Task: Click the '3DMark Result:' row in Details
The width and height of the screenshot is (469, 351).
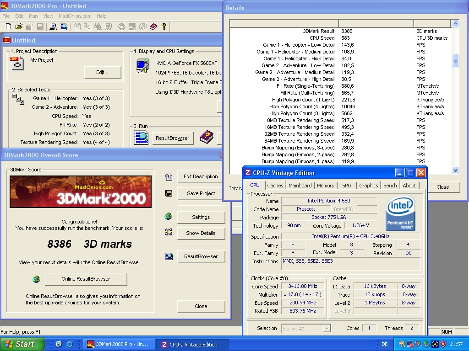Action: (341, 31)
